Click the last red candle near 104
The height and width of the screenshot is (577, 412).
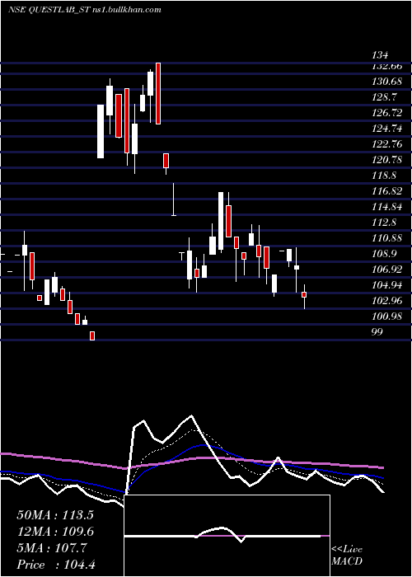pyautogui.click(x=304, y=295)
